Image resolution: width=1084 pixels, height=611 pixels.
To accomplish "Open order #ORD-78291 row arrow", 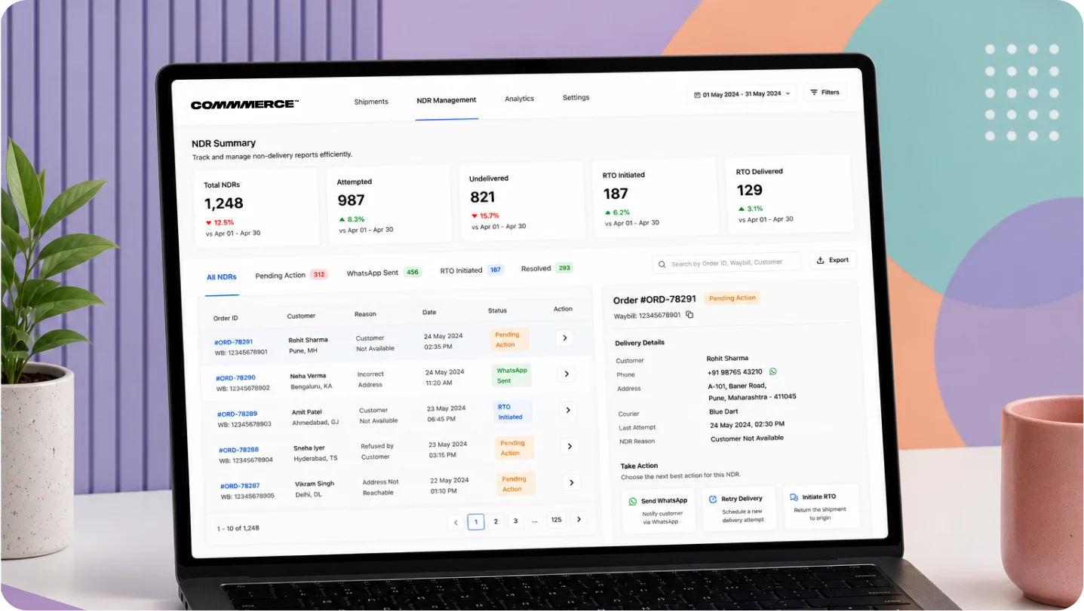I will coord(564,338).
